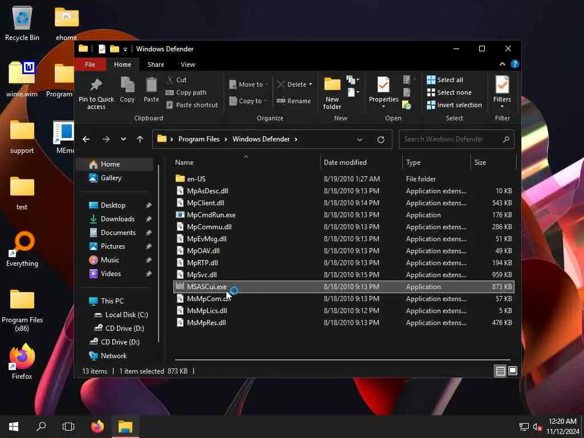Switch to the View ribbon tab
Screen dimensions: 584x438
pyautogui.click(x=188, y=64)
